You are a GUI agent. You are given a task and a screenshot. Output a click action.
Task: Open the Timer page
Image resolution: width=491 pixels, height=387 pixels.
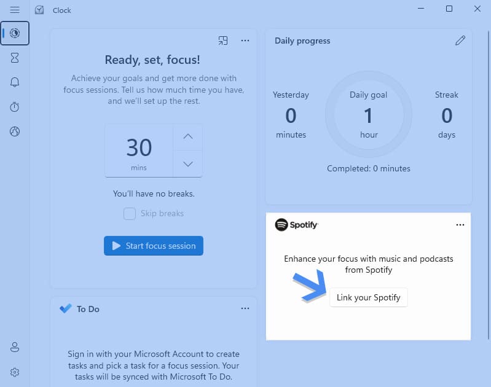15,58
